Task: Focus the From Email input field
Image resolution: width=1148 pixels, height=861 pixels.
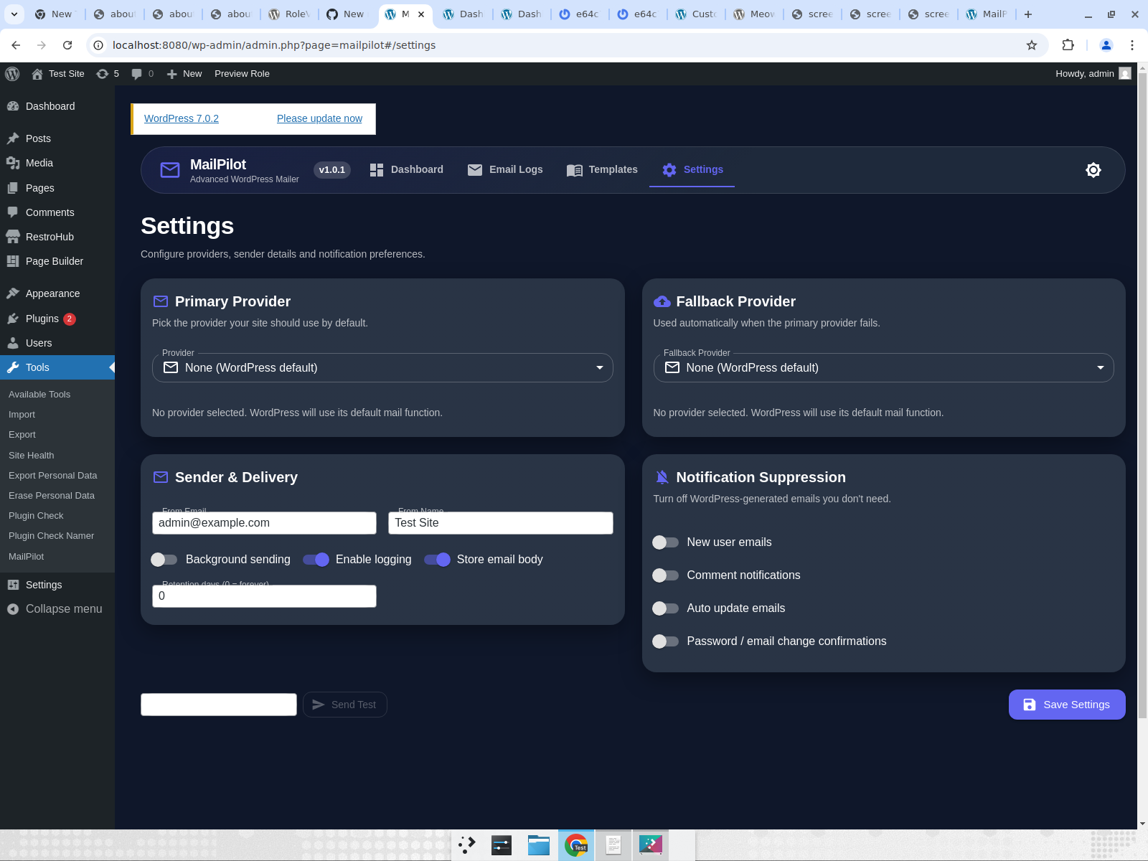Action: pos(264,523)
